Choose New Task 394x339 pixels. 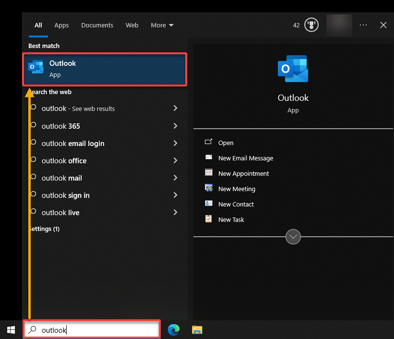231,219
